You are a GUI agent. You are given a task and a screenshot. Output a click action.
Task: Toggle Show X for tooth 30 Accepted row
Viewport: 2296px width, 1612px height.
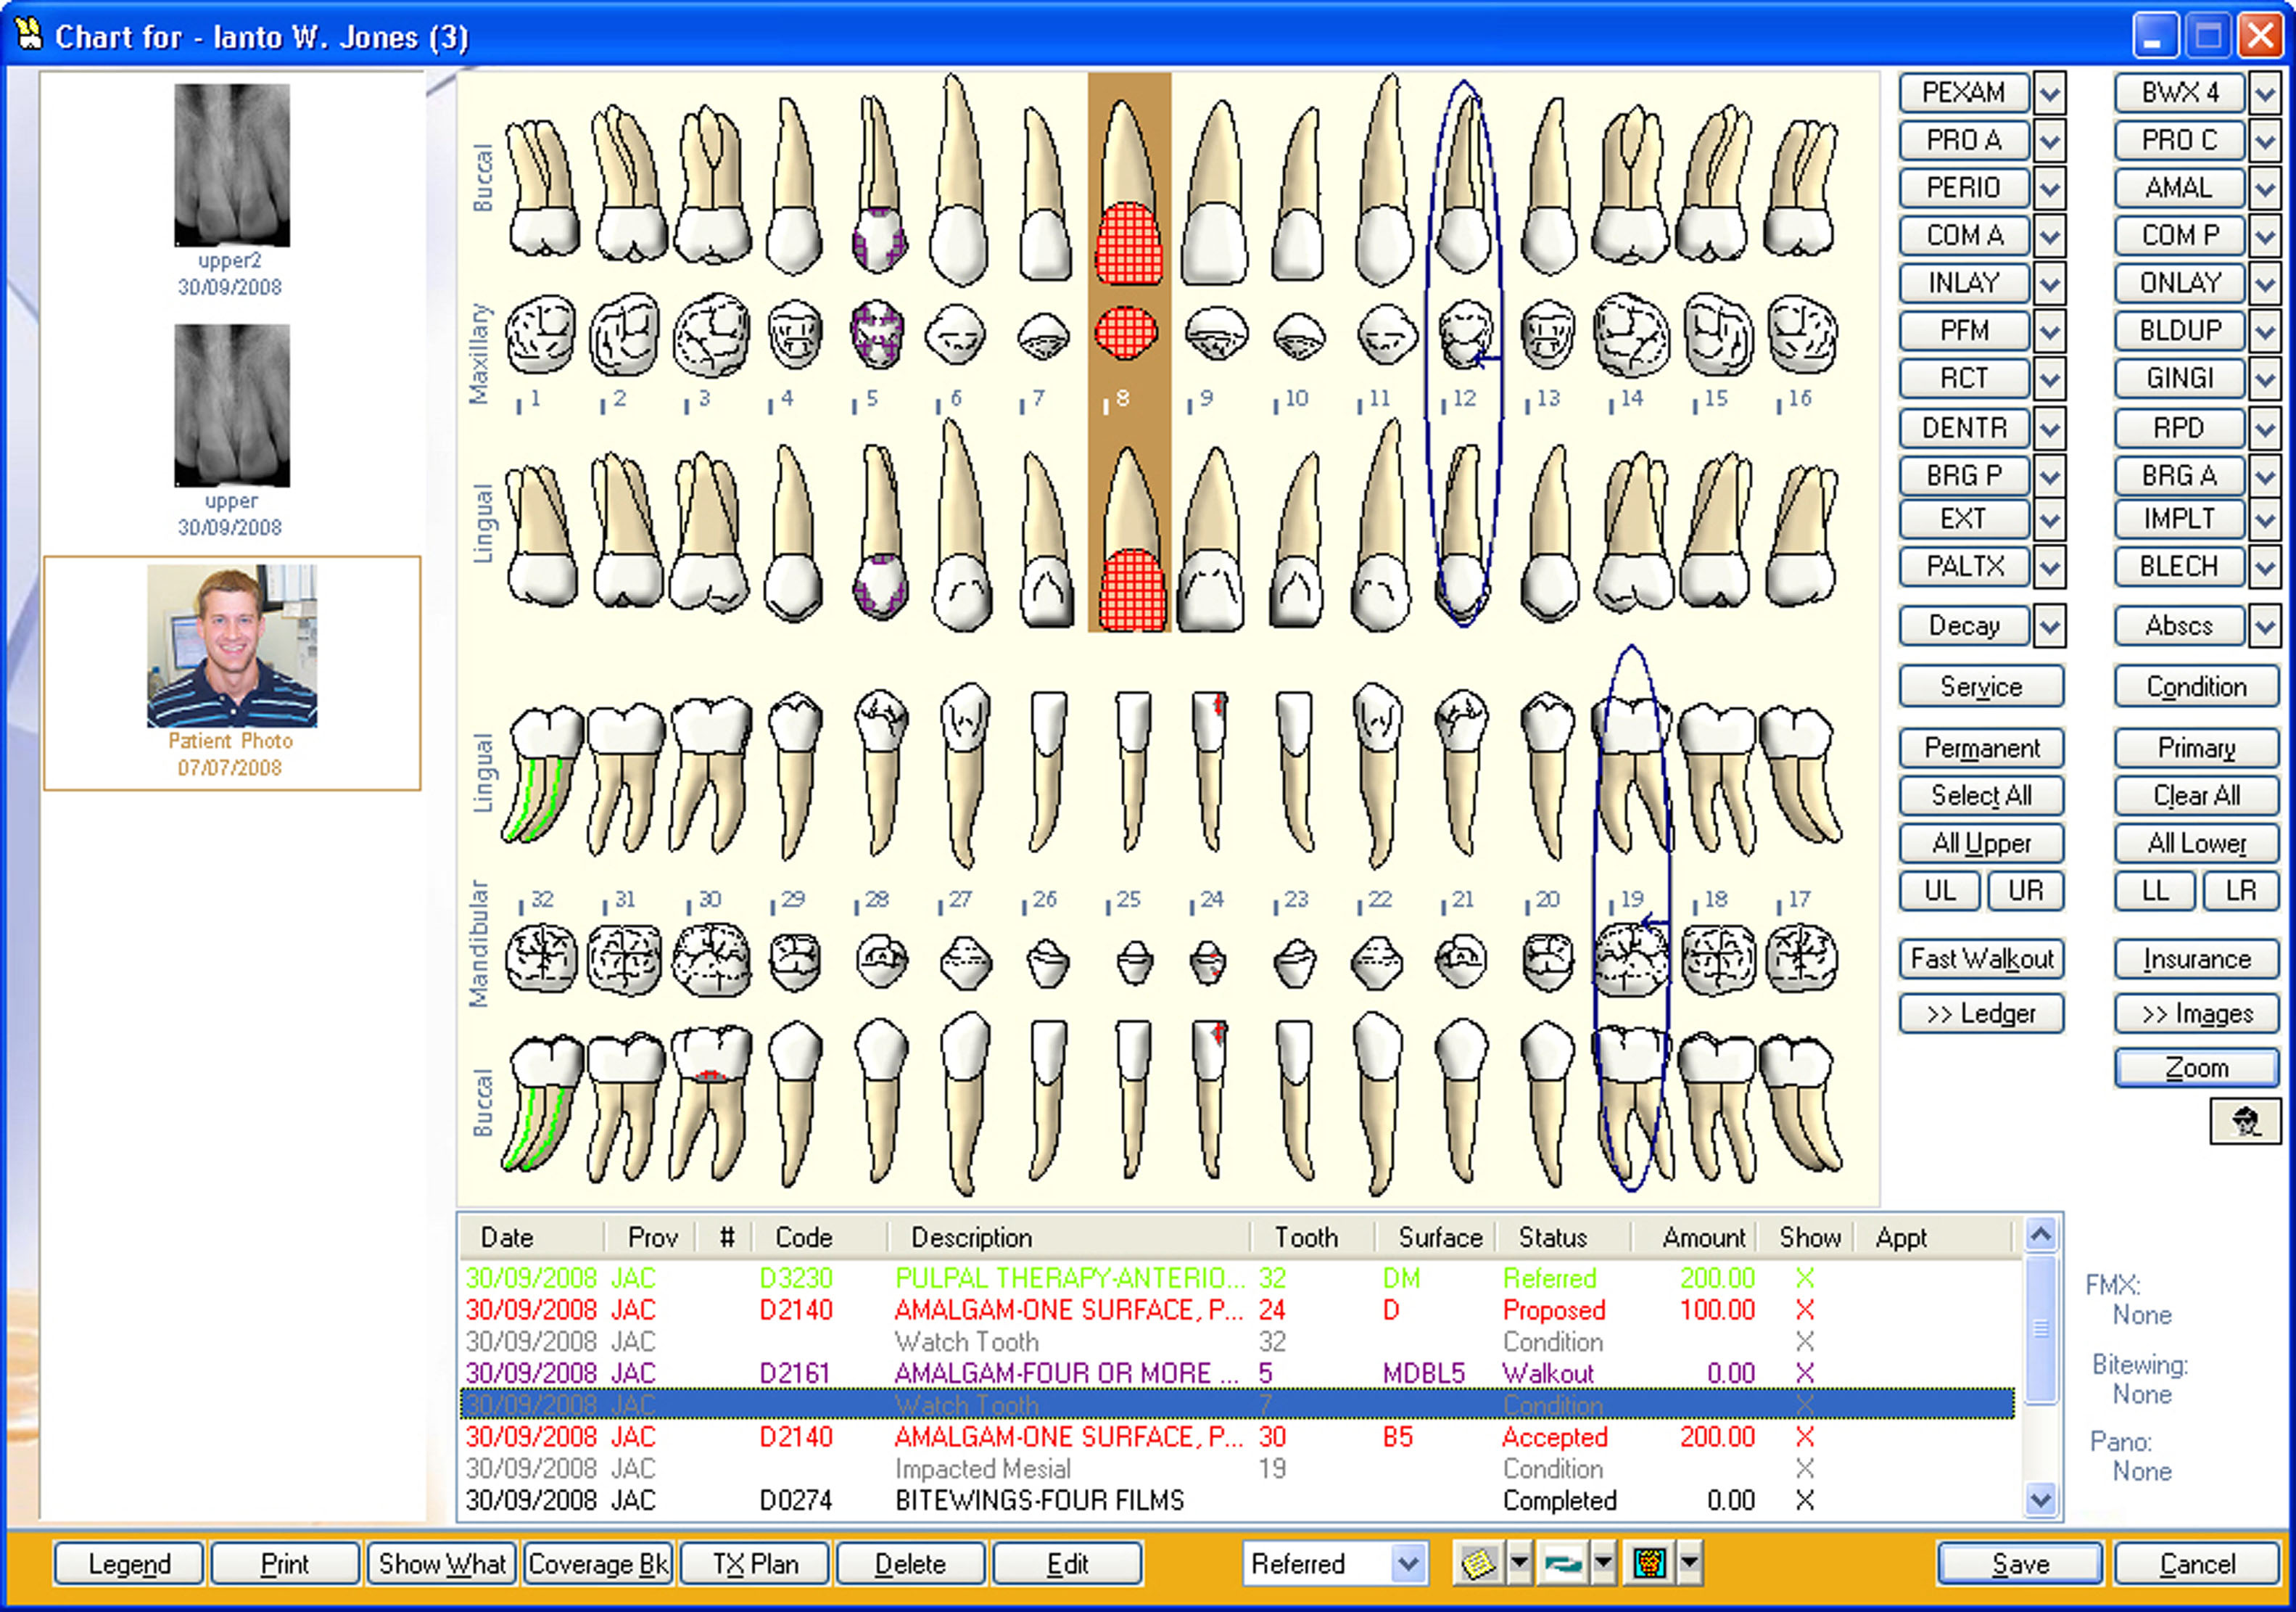(x=1804, y=1437)
